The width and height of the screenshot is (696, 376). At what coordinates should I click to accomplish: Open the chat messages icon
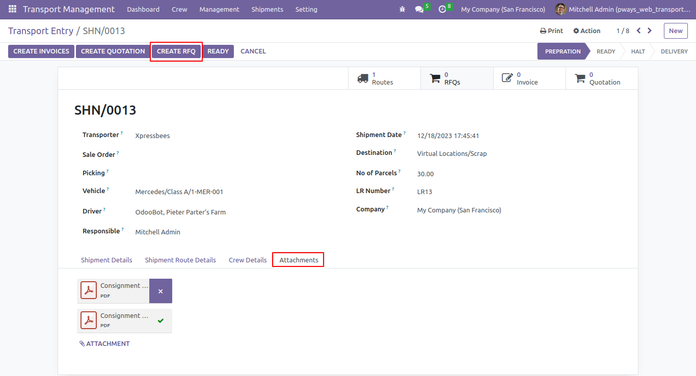(419, 9)
